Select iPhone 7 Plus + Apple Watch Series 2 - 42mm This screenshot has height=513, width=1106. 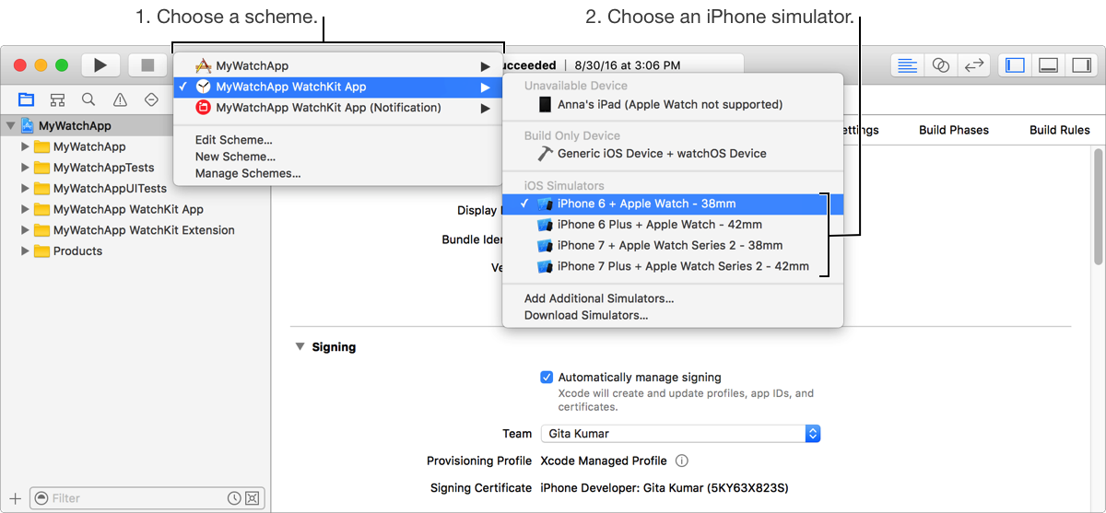click(x=683, y=266)
